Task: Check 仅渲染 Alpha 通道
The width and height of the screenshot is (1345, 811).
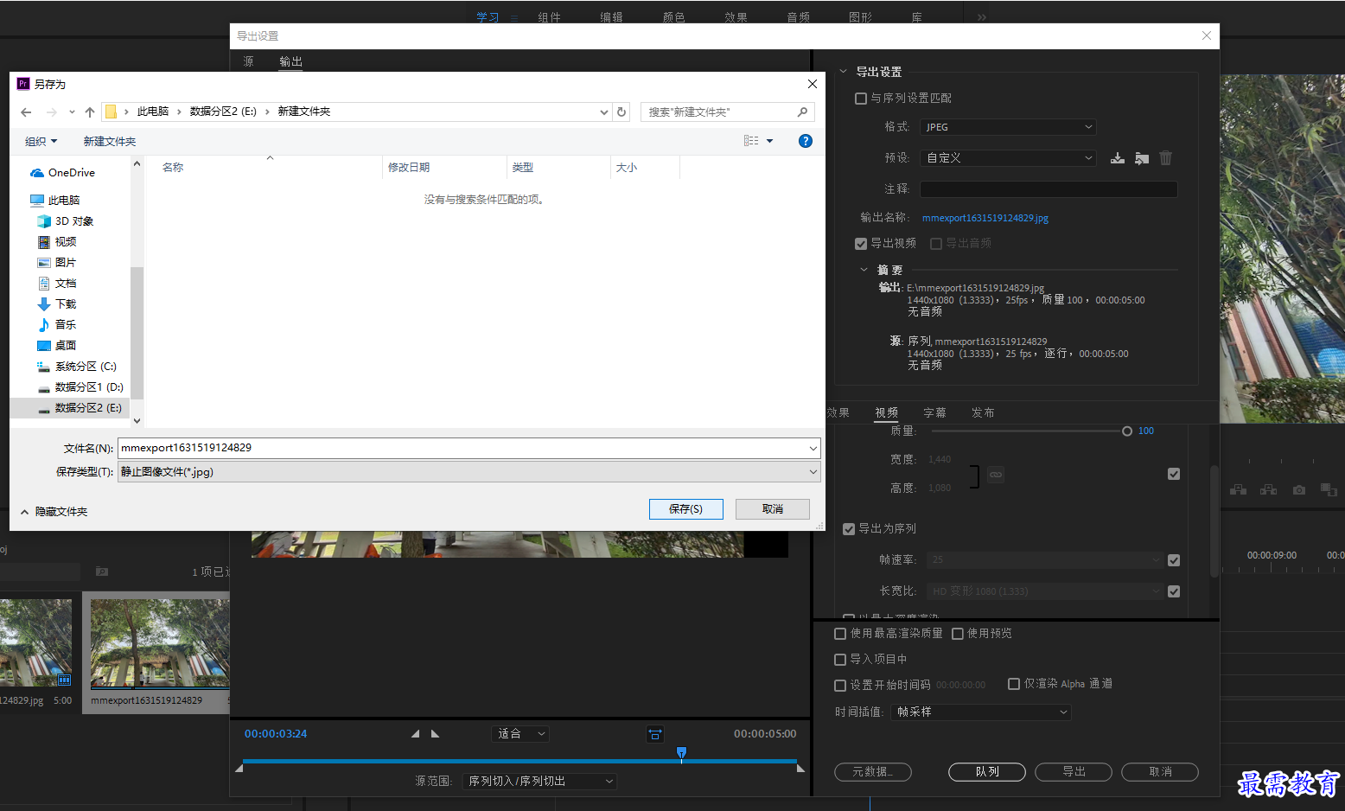Action: point(1013,684)
